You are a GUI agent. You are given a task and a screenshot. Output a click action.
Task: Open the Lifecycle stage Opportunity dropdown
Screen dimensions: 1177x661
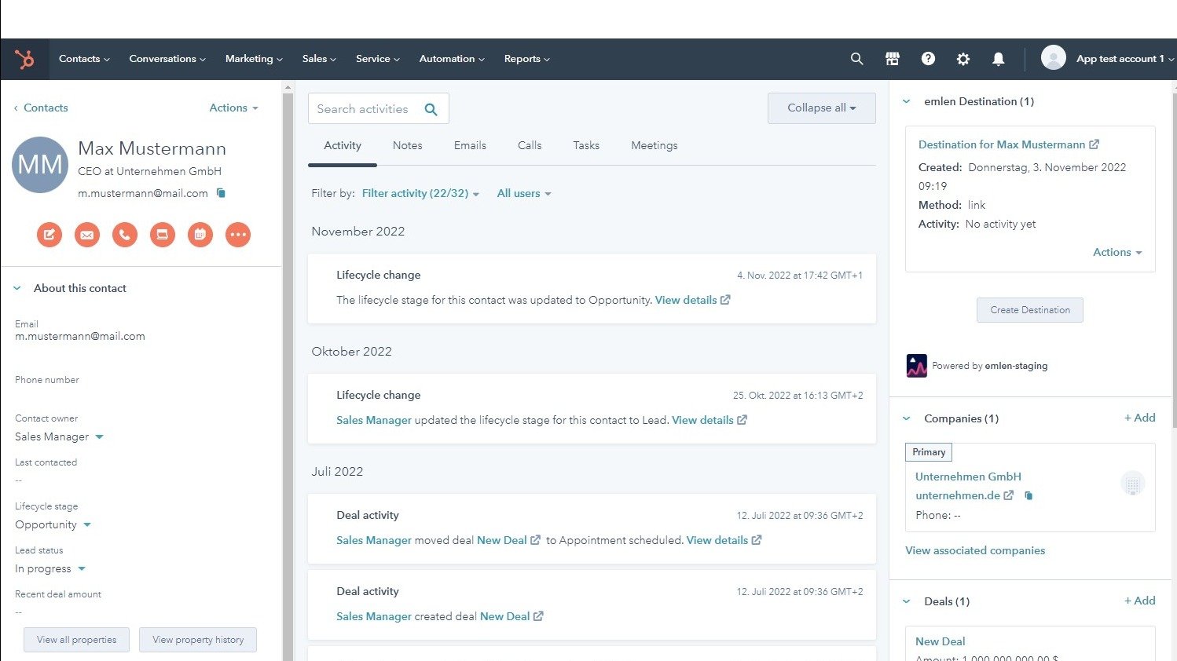(53, 524)
